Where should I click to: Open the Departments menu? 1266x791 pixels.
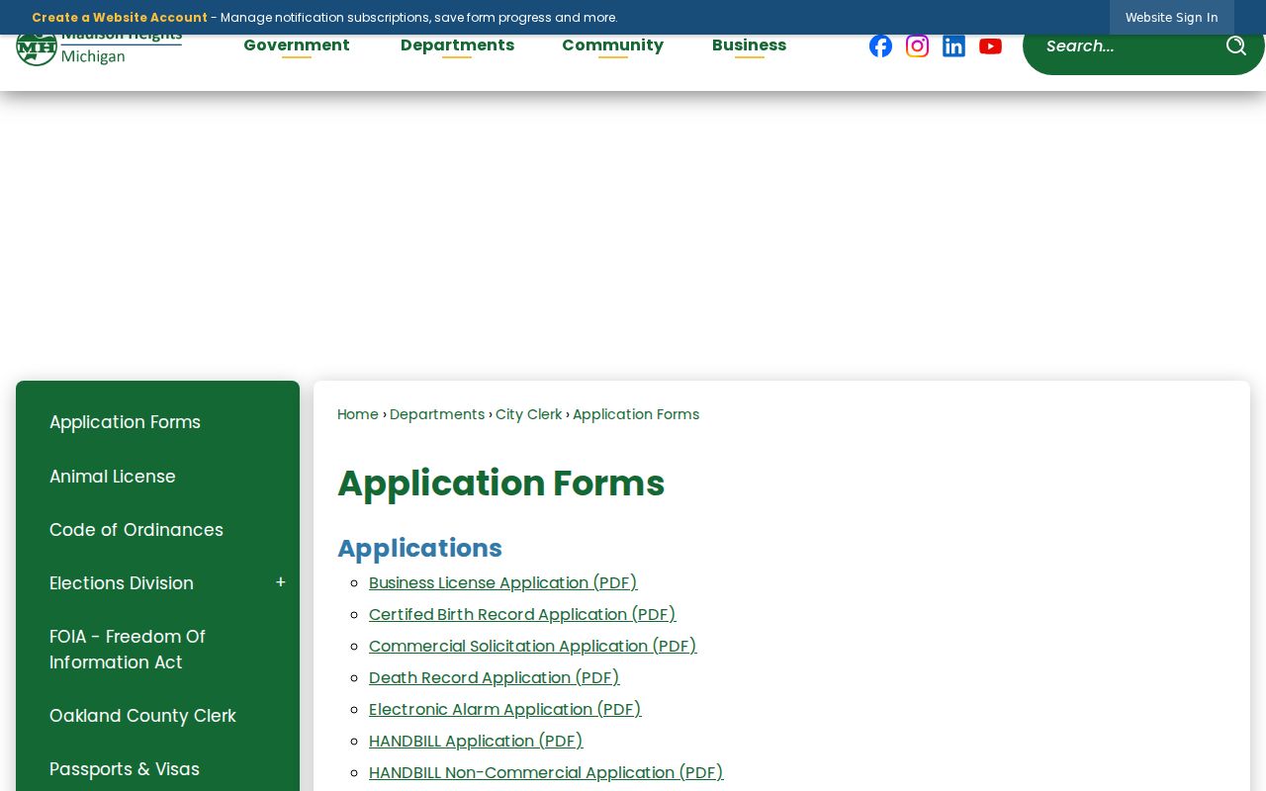pyautogui.click(x=457, y=45)
